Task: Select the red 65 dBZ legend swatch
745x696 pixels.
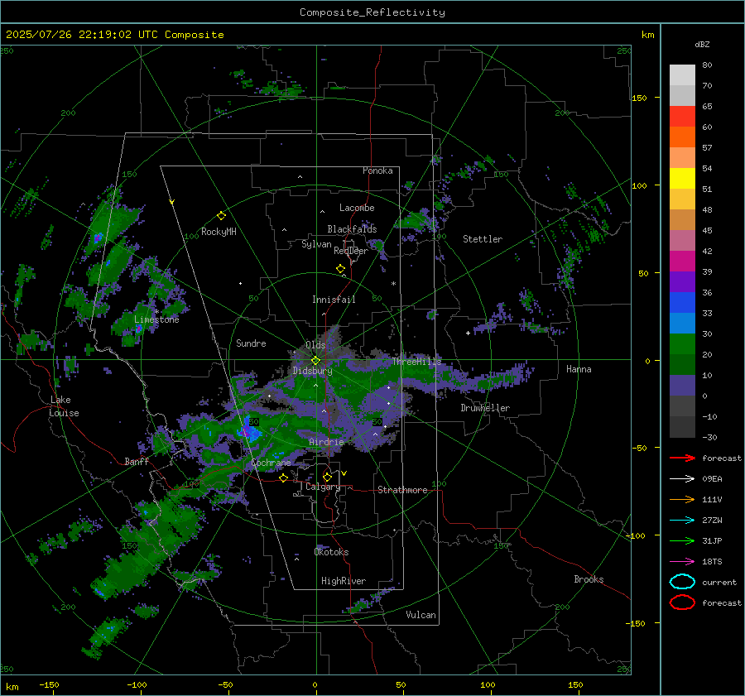Action: coord(682,116)
